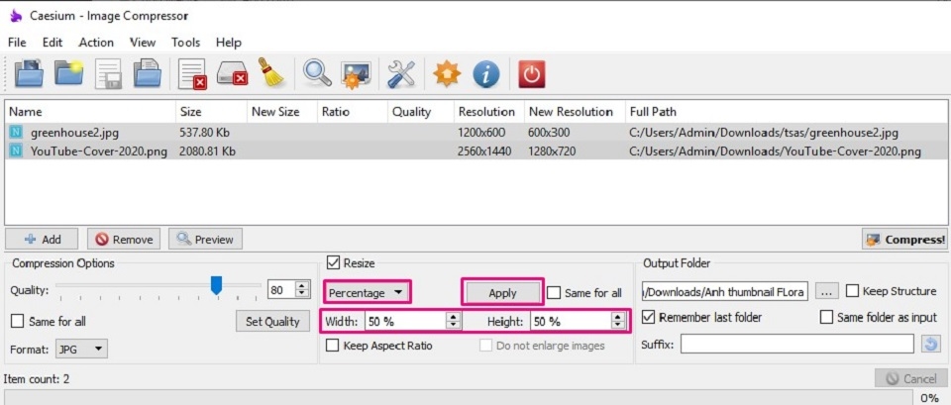The image size is (951, 405).
Task: Click the Width 50 % field
Action: (406, 322)
